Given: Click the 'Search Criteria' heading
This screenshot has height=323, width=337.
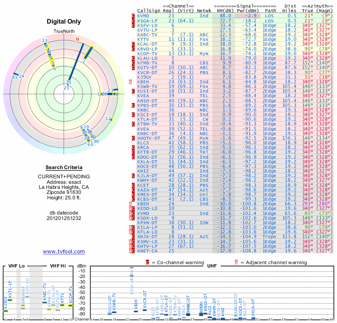Looking at the screenshot, I should point(64,167).
